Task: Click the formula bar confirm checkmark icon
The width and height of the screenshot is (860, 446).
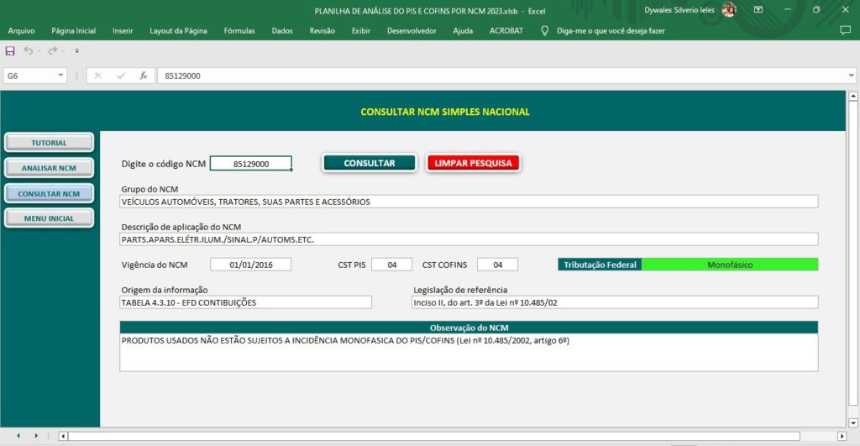Action: 121,76
